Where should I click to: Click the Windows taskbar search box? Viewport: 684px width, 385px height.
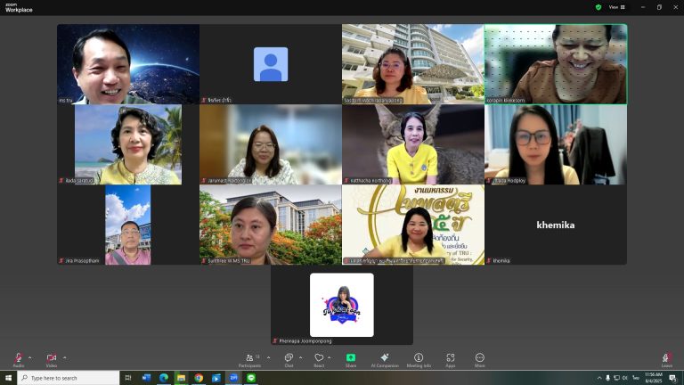pyautogui.click(x=69, y=378)
